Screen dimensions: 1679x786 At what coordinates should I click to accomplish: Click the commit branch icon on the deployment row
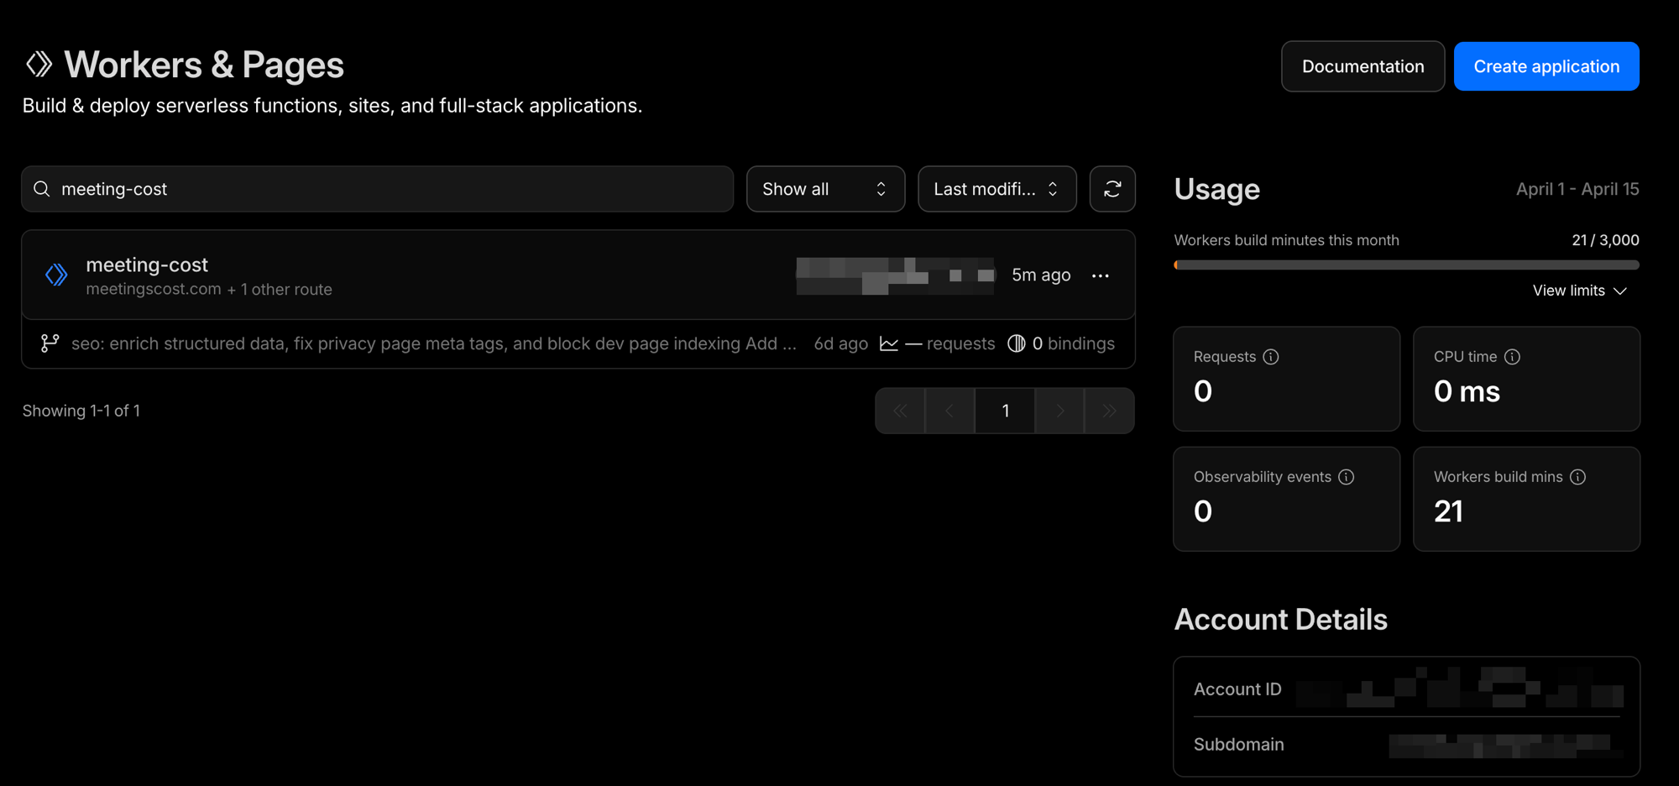coord(50,343)
